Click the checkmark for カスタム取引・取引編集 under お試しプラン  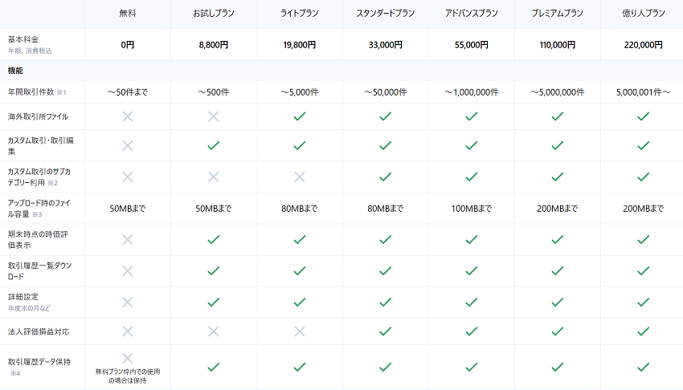coord(213,145)
